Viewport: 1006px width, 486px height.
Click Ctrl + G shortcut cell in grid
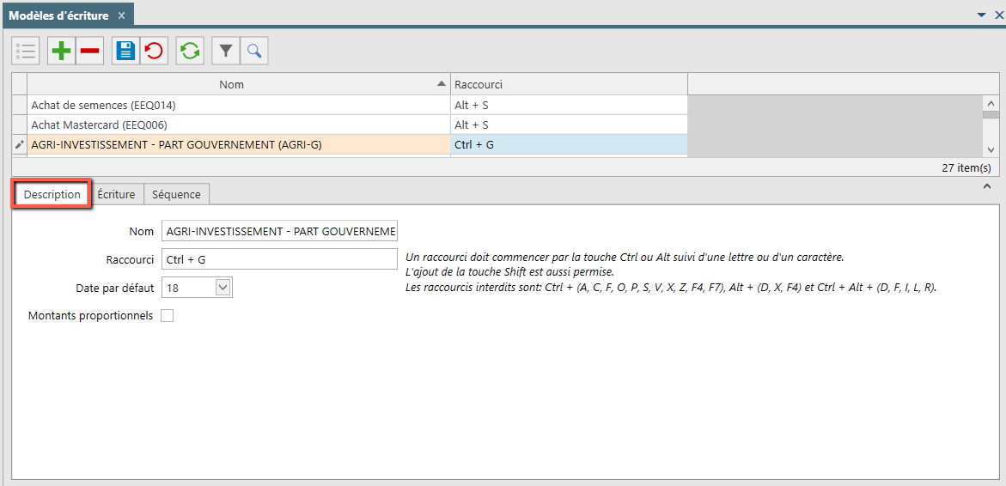coord(569,145)
